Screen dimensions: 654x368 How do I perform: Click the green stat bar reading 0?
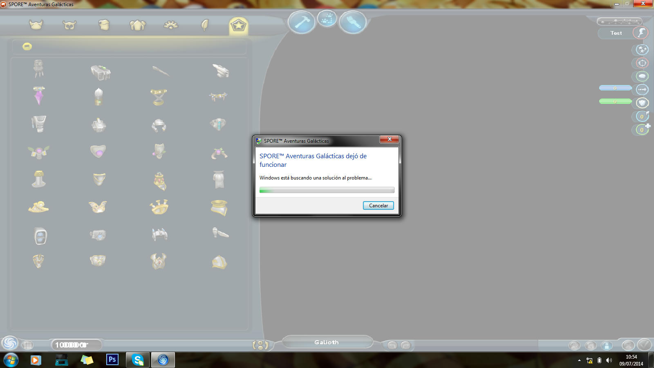coord(615,101)
